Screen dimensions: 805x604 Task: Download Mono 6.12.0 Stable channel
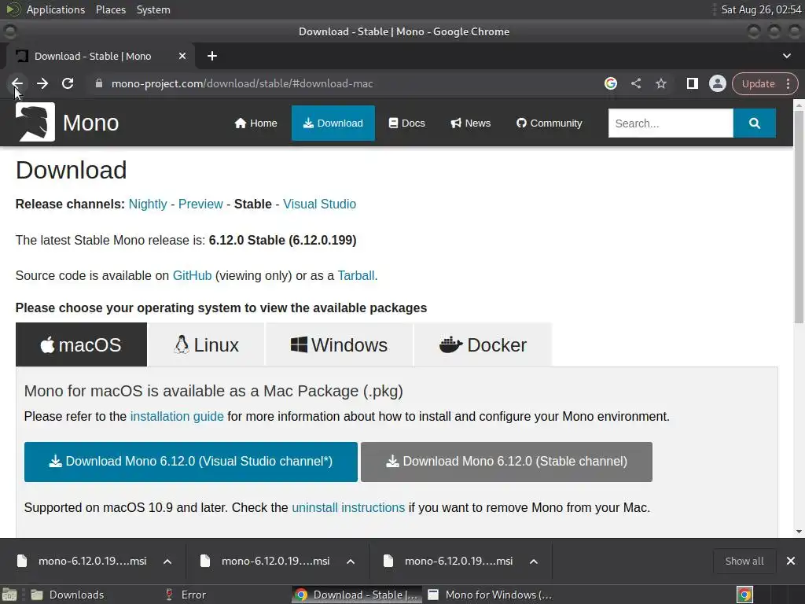(506, 462)
